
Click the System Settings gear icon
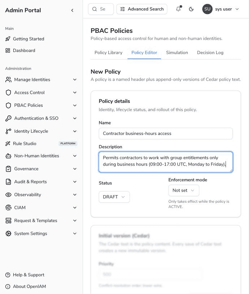coord(8,233)
